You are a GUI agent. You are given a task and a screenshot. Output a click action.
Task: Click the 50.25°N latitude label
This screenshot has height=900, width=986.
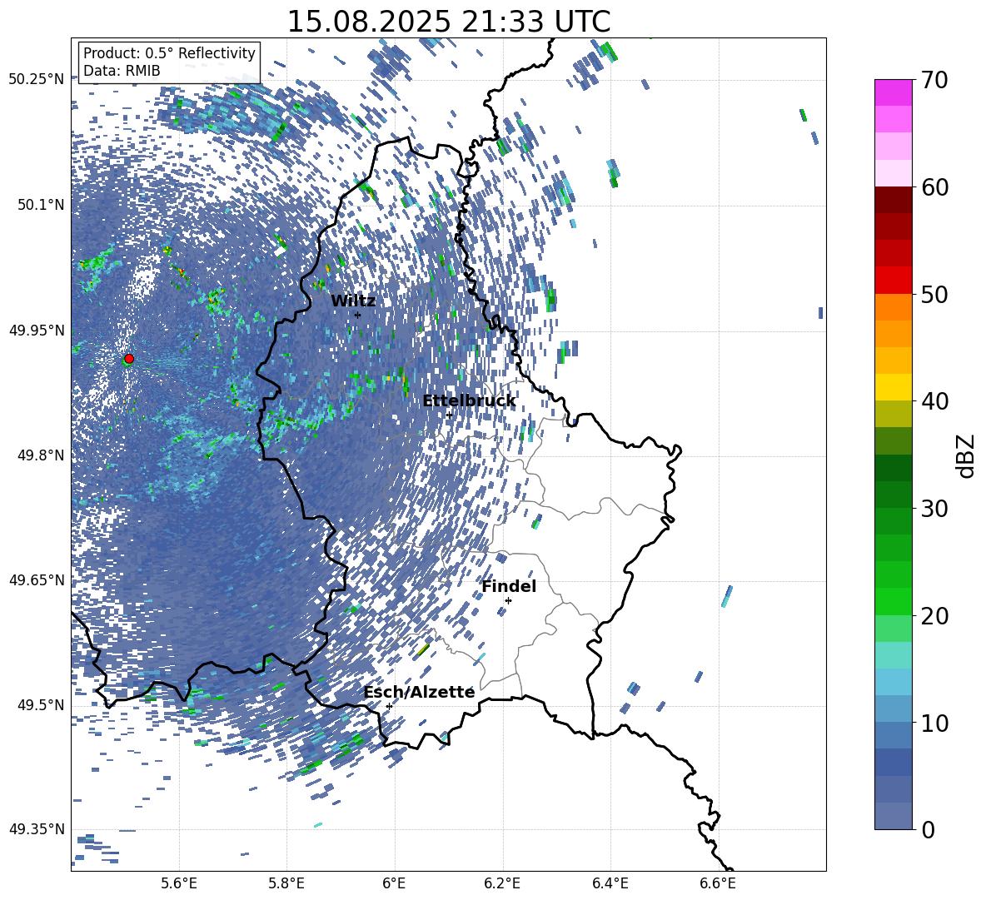click(x=37, y=80)
